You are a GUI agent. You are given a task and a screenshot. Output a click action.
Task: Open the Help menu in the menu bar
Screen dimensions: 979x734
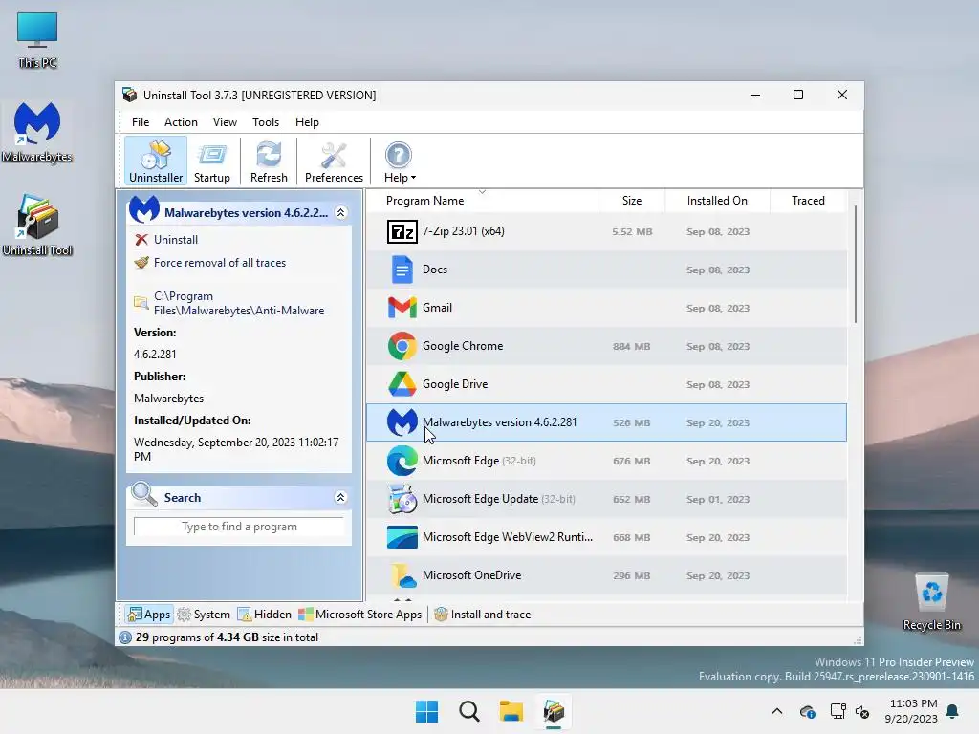pos(307,122)
